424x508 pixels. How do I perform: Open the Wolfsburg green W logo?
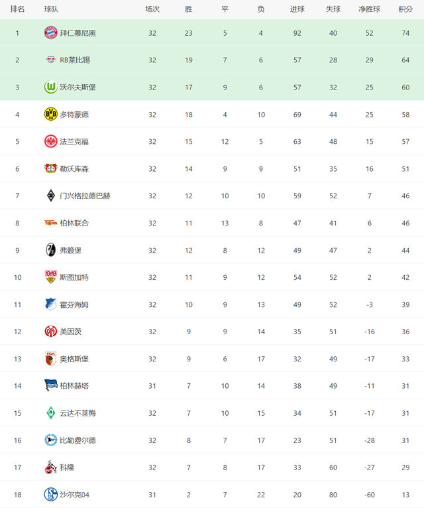pos(51,87)
